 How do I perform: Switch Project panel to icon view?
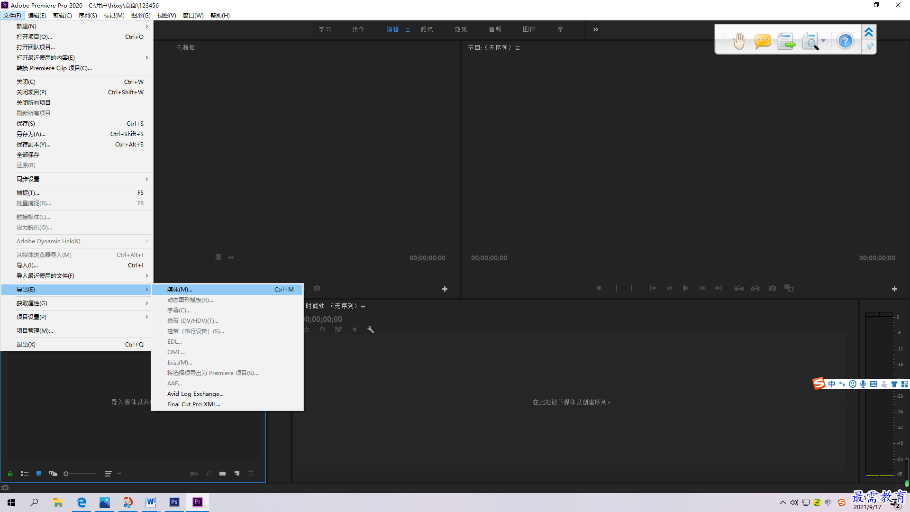click(39, 474)
